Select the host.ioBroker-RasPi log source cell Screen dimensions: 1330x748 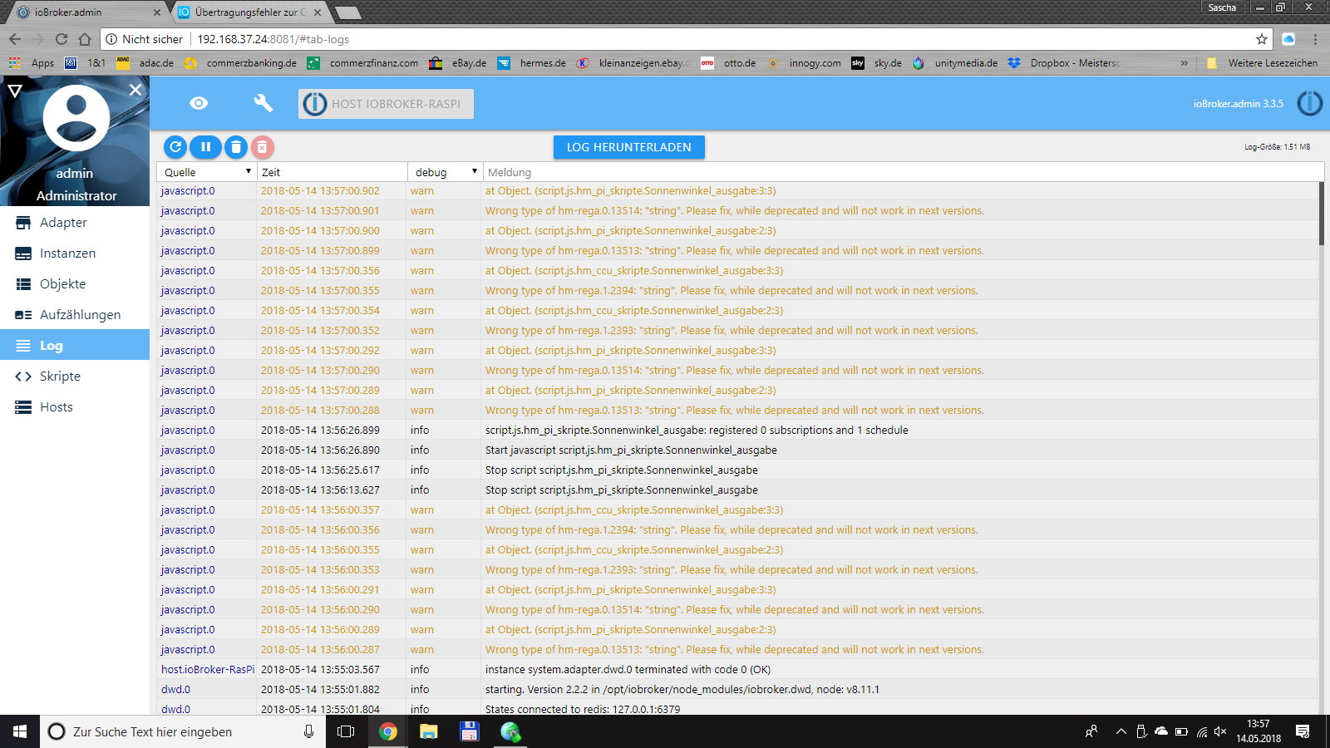(x=208, y=669)
